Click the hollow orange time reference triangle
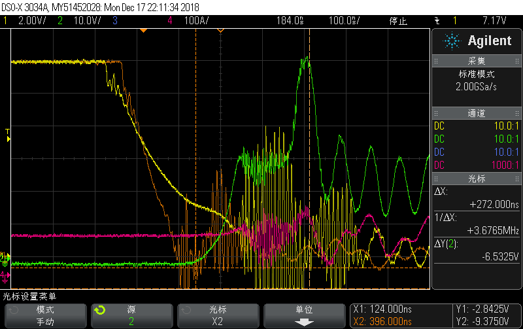 click(220, 31)
